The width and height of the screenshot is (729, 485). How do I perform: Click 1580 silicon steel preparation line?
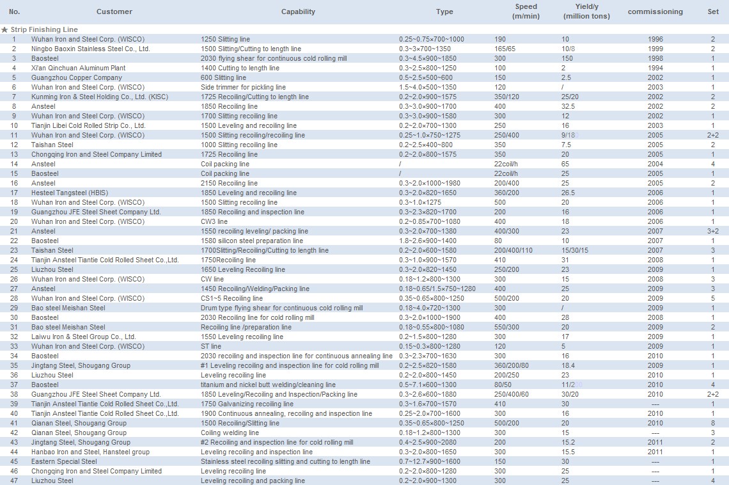click(x=252, y=241)
